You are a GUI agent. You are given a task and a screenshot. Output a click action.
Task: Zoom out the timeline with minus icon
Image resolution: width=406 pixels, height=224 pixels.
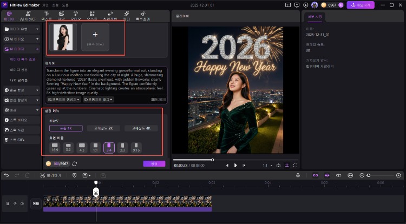point(362,175)
